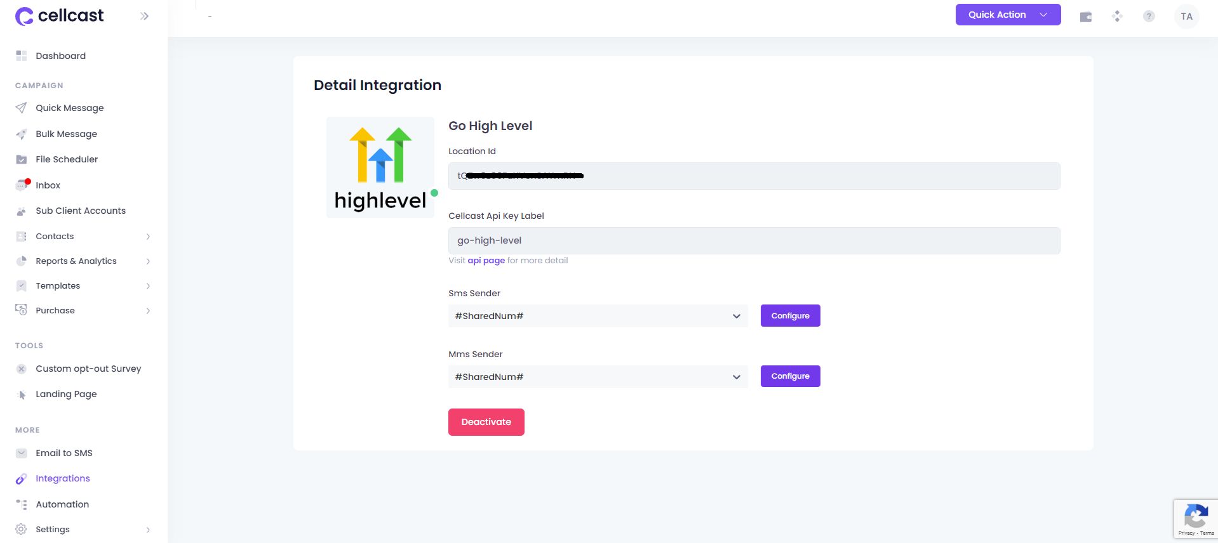Click the Settings gear icon

[x=22, y=529]
